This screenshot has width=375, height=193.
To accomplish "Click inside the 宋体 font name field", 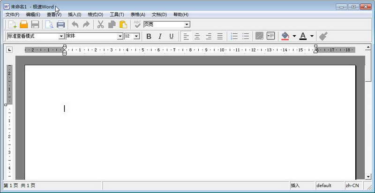I will coord(91,36).
